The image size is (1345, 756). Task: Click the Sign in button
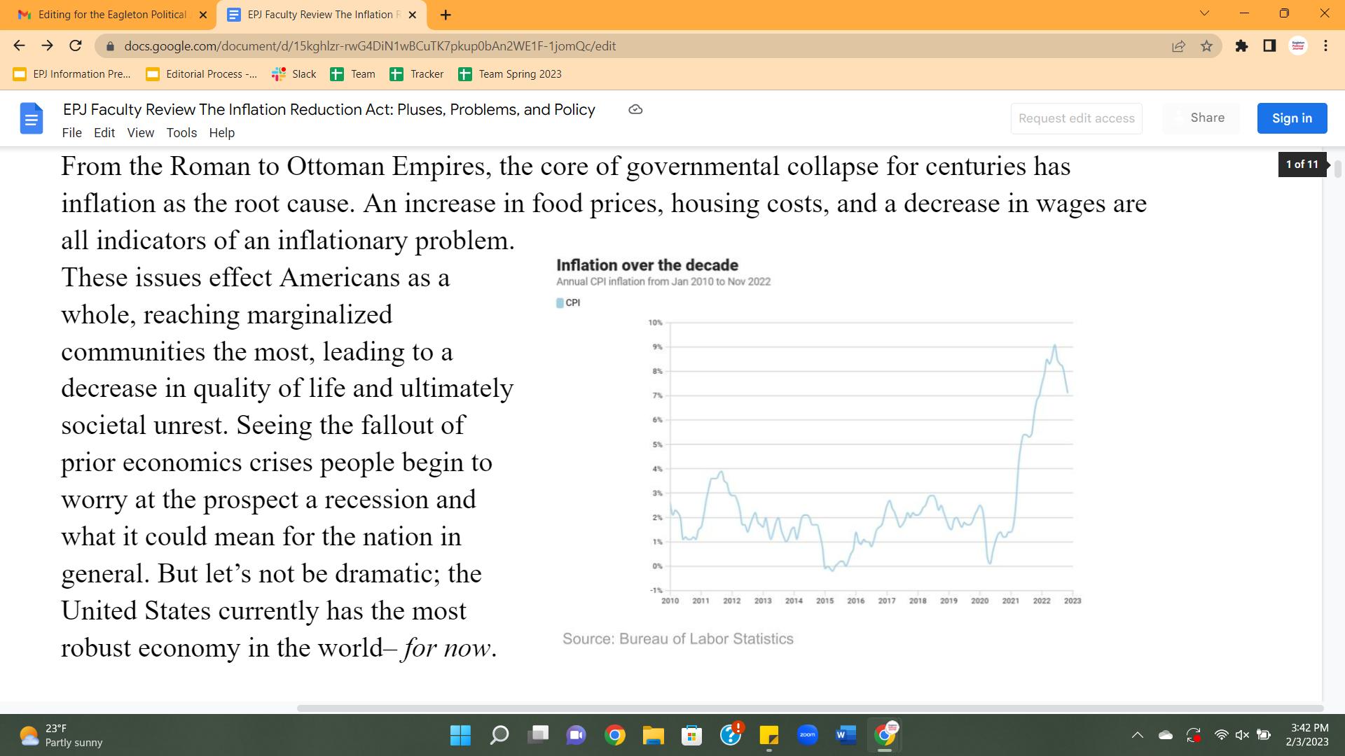click(1292, 118)
